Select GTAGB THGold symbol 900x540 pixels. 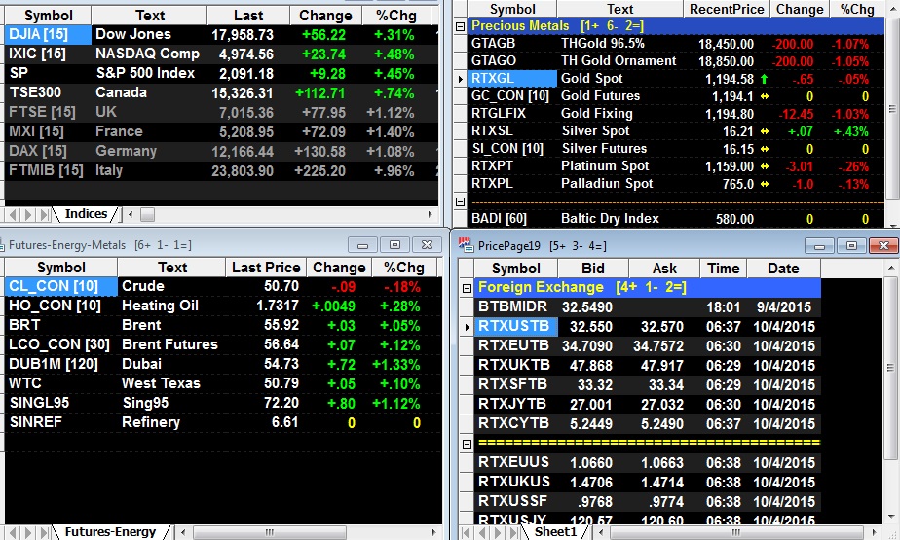coord(512,44)
